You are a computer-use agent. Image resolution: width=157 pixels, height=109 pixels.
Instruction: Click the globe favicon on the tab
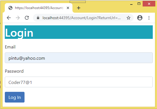(x=10, y=8)
